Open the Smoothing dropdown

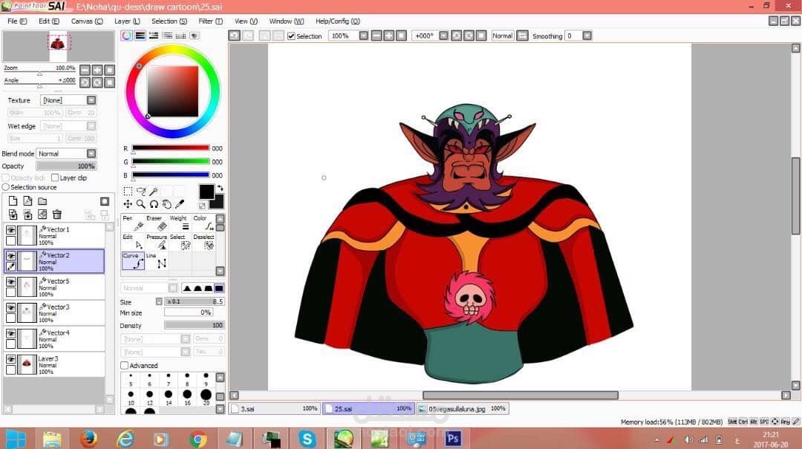pyautogui.click(x=587, y=36)
